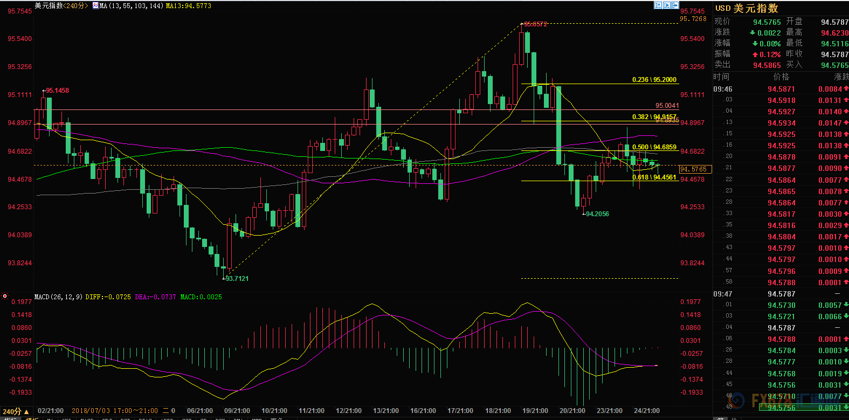Click the green tick price 94.5777
The height and width of the screenshot is (420, 849).
click(781, 362)
